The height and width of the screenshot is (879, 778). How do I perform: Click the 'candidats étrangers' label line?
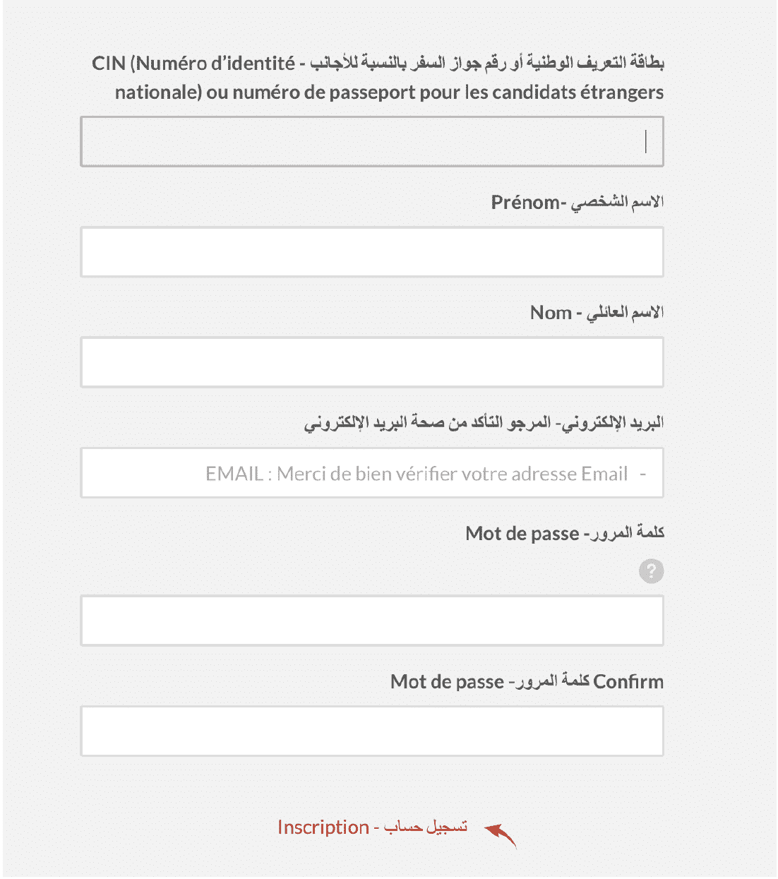pos(389,92)
